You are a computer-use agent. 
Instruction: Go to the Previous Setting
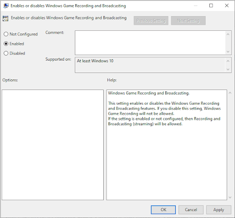[151, 21]
